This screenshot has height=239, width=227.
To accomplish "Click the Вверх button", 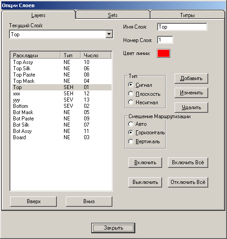I will (34, 201).
